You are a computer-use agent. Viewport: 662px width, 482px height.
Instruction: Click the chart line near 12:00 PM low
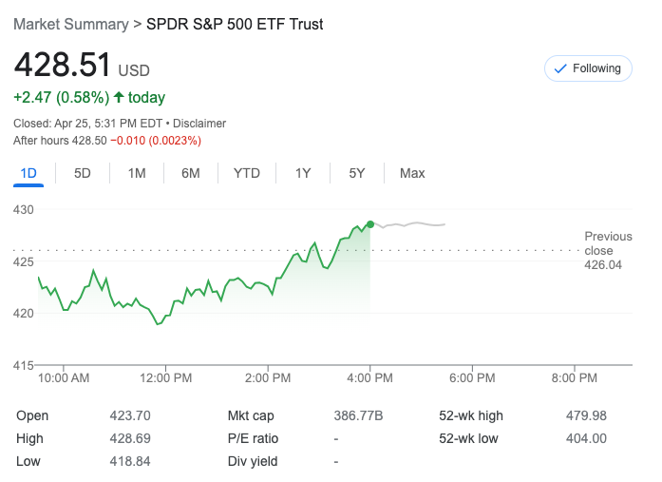(x=159, y=324)
